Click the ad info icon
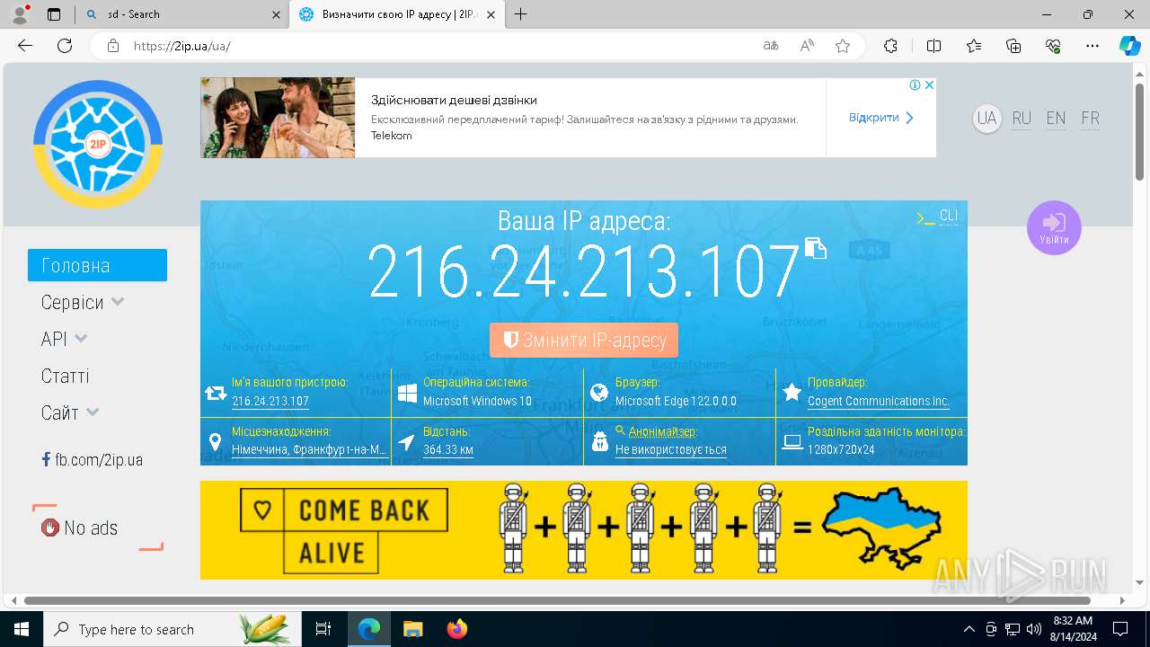 [x=915, y=84]
